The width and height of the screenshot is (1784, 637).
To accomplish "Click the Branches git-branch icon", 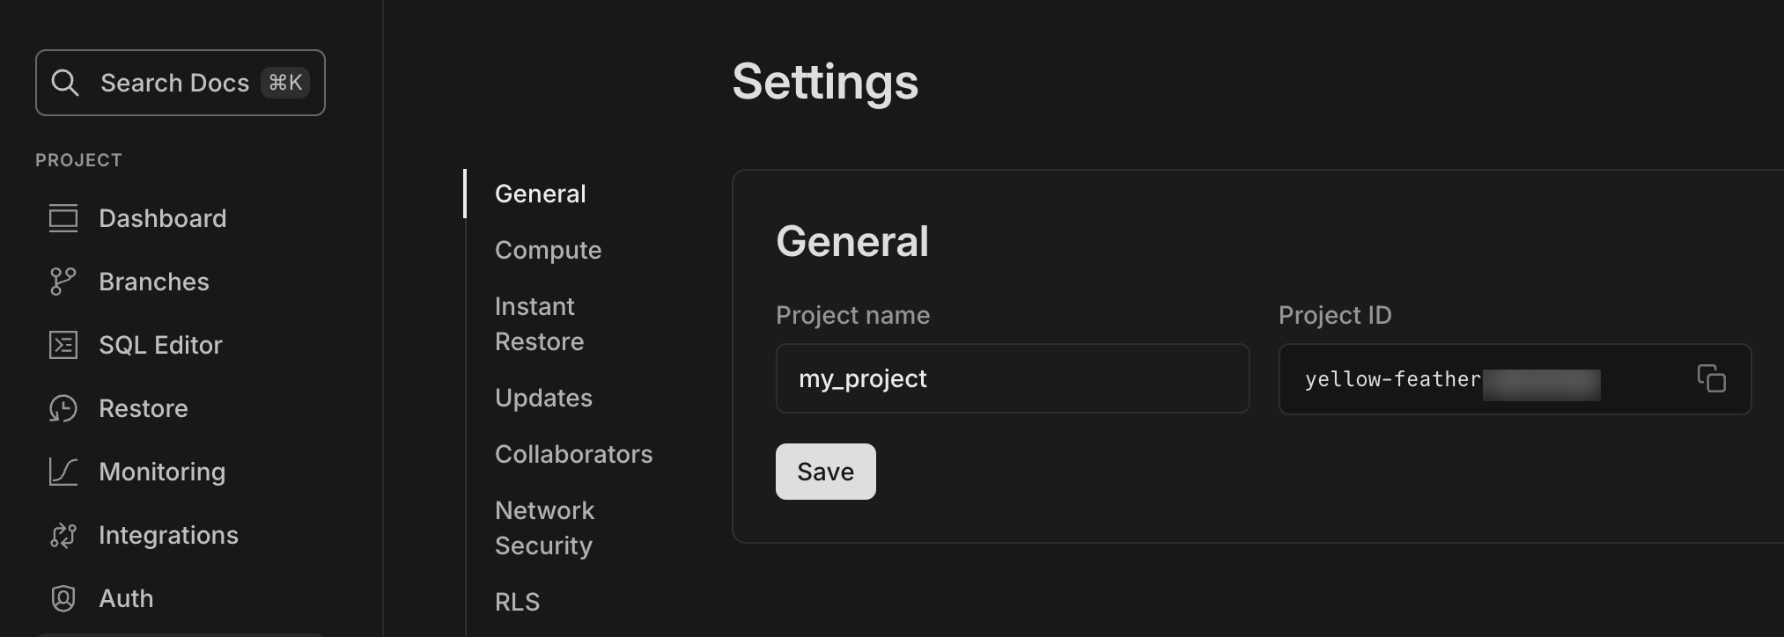I will tap(63, 282).
